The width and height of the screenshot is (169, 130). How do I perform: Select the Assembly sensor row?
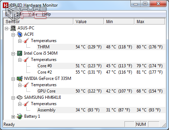point(101,110)
